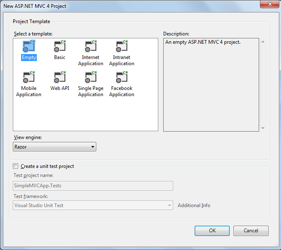Image resolution: width=281 pixels, height=250 pixels.
Task: Click the description text 'An empty ASP.NET MVC 4 project.'
Action: [203, 42]
